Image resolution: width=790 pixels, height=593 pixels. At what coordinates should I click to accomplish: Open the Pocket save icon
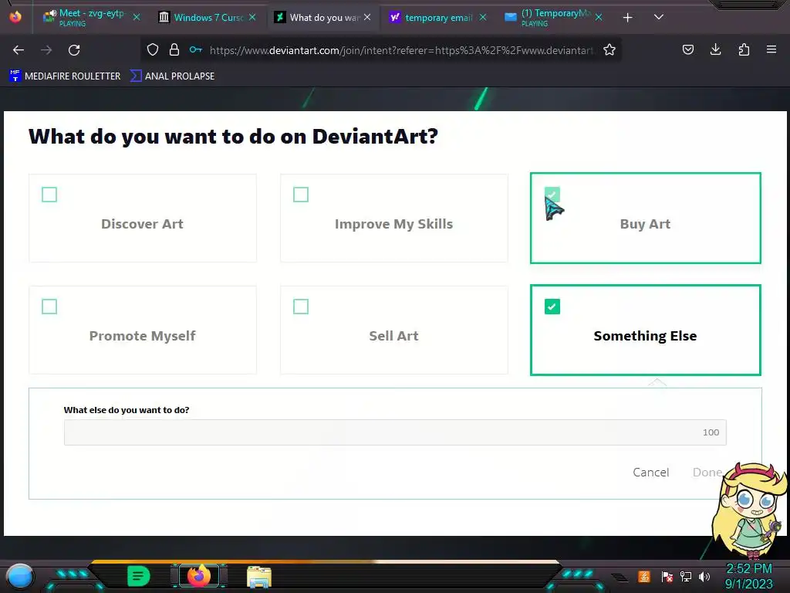click(x=688, y=49)
